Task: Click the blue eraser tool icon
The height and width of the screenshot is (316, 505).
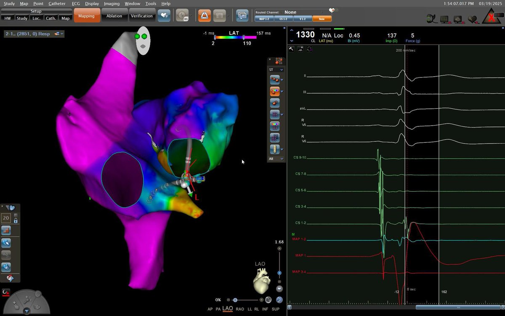Action: [x=6, y=243]
